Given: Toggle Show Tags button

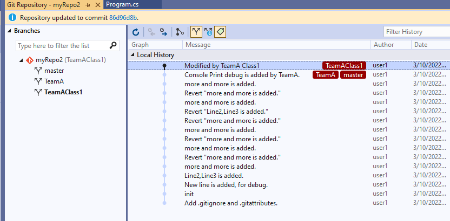Looking at the screenshot, I should [x=221, y=32].
